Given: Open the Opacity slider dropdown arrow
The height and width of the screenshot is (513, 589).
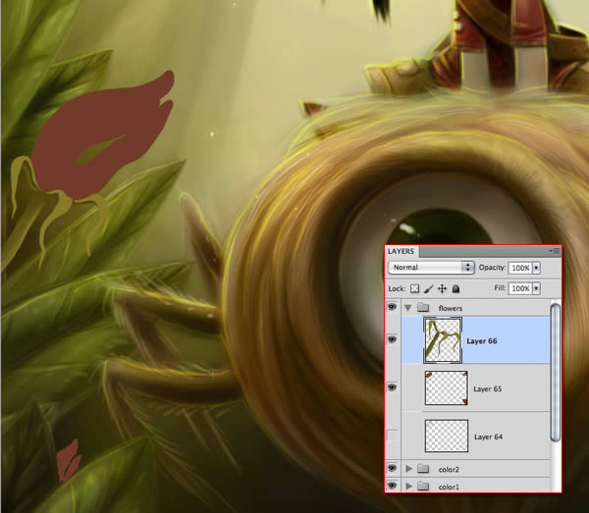Looking at the screenshot, I should click(x=536, y=268).
